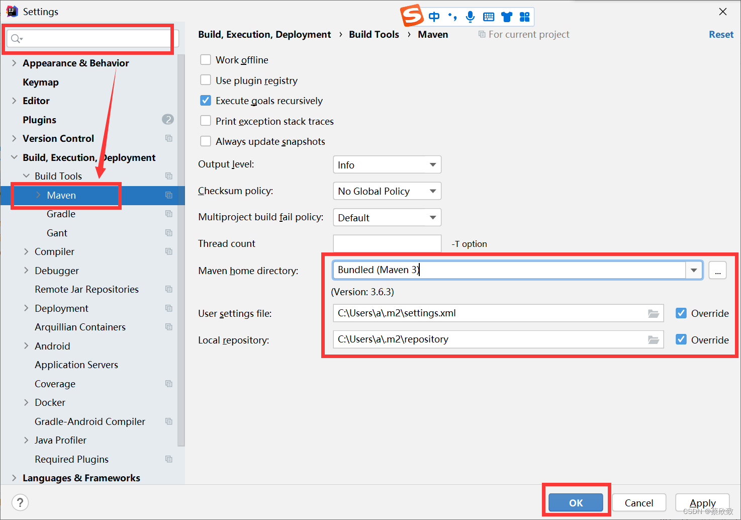
Task: Click the punctuation mode icon in IME bar
Action: (452, 17)
